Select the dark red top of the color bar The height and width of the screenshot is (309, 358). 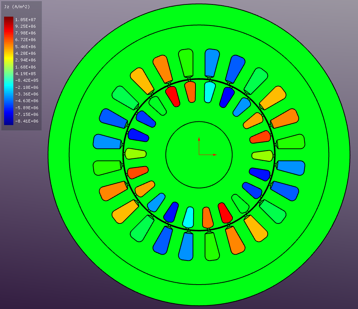click(9, 20)
